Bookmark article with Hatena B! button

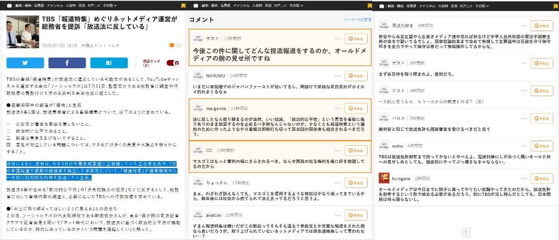(x=109, y=63)
